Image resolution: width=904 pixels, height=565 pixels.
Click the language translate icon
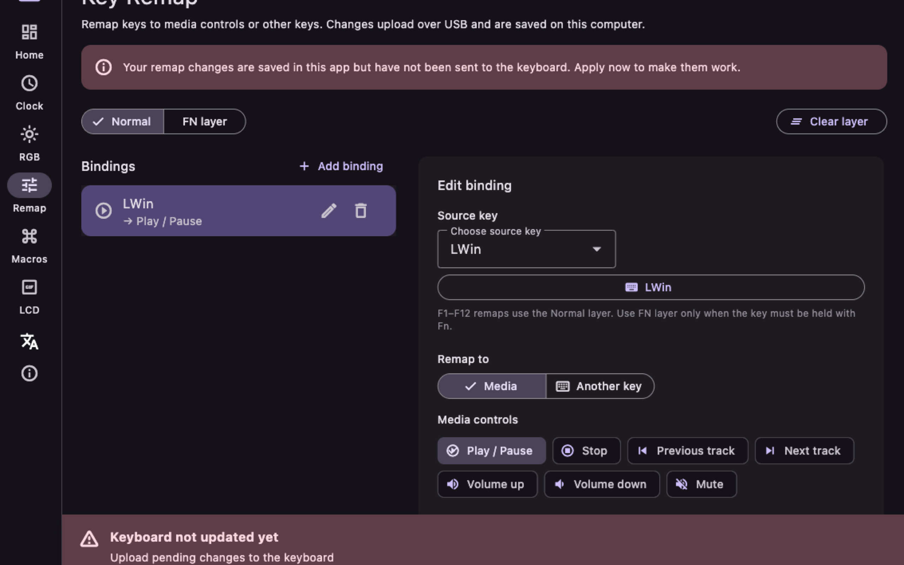coord(29,341)
